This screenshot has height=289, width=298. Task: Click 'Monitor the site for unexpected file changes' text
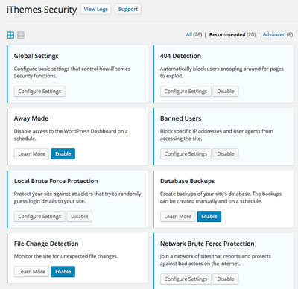(x=66, y=256)
